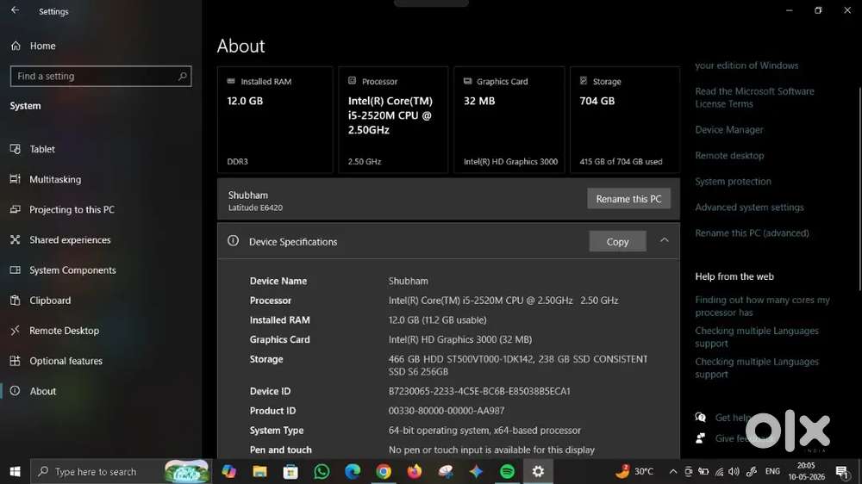Open Remote Desktop settings in sidebar
This screenshot has width=862, height=484.
click(x=55, y=331)
